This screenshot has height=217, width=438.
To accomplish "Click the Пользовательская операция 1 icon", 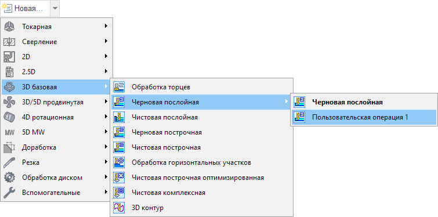I will tap(299, 117).
